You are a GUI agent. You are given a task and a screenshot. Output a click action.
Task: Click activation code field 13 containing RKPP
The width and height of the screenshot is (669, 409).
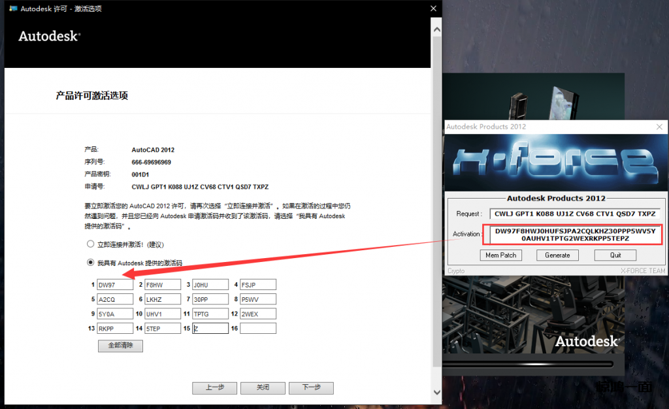(x=115, y=329)
